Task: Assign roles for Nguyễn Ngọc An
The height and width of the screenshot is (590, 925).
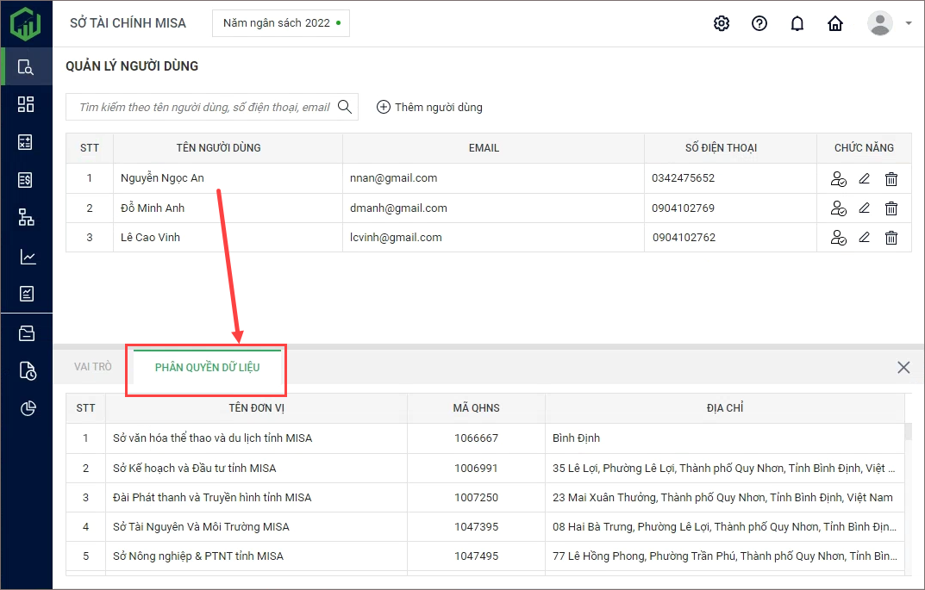Action: (x=838, y=179)
